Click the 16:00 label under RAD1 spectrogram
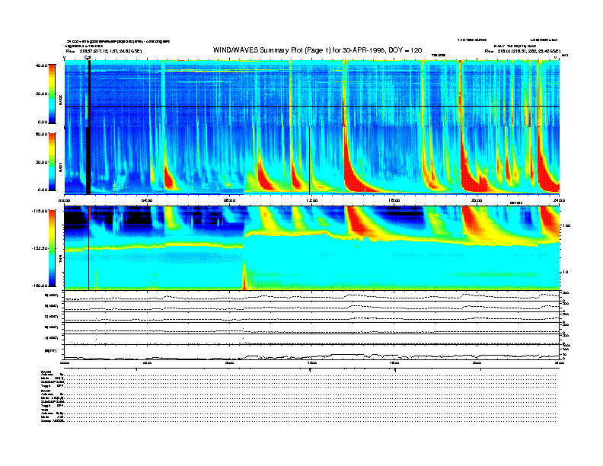 pyautogui.click(x=394, y=200)
